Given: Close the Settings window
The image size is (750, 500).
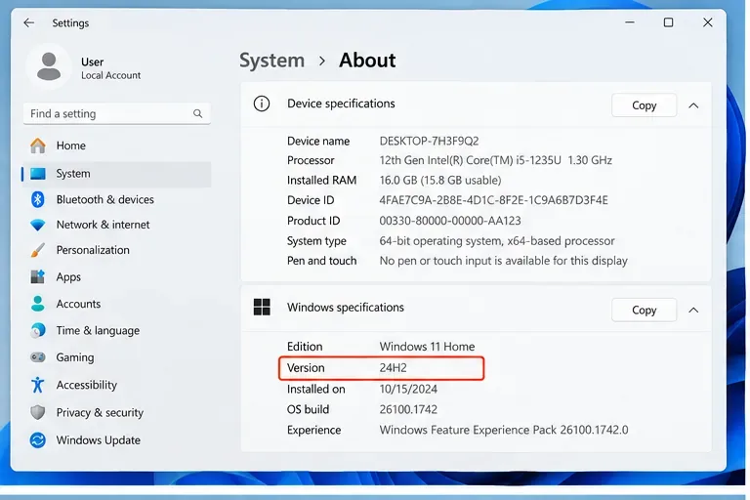Looking at the screenshot, I should click(708, 22).
